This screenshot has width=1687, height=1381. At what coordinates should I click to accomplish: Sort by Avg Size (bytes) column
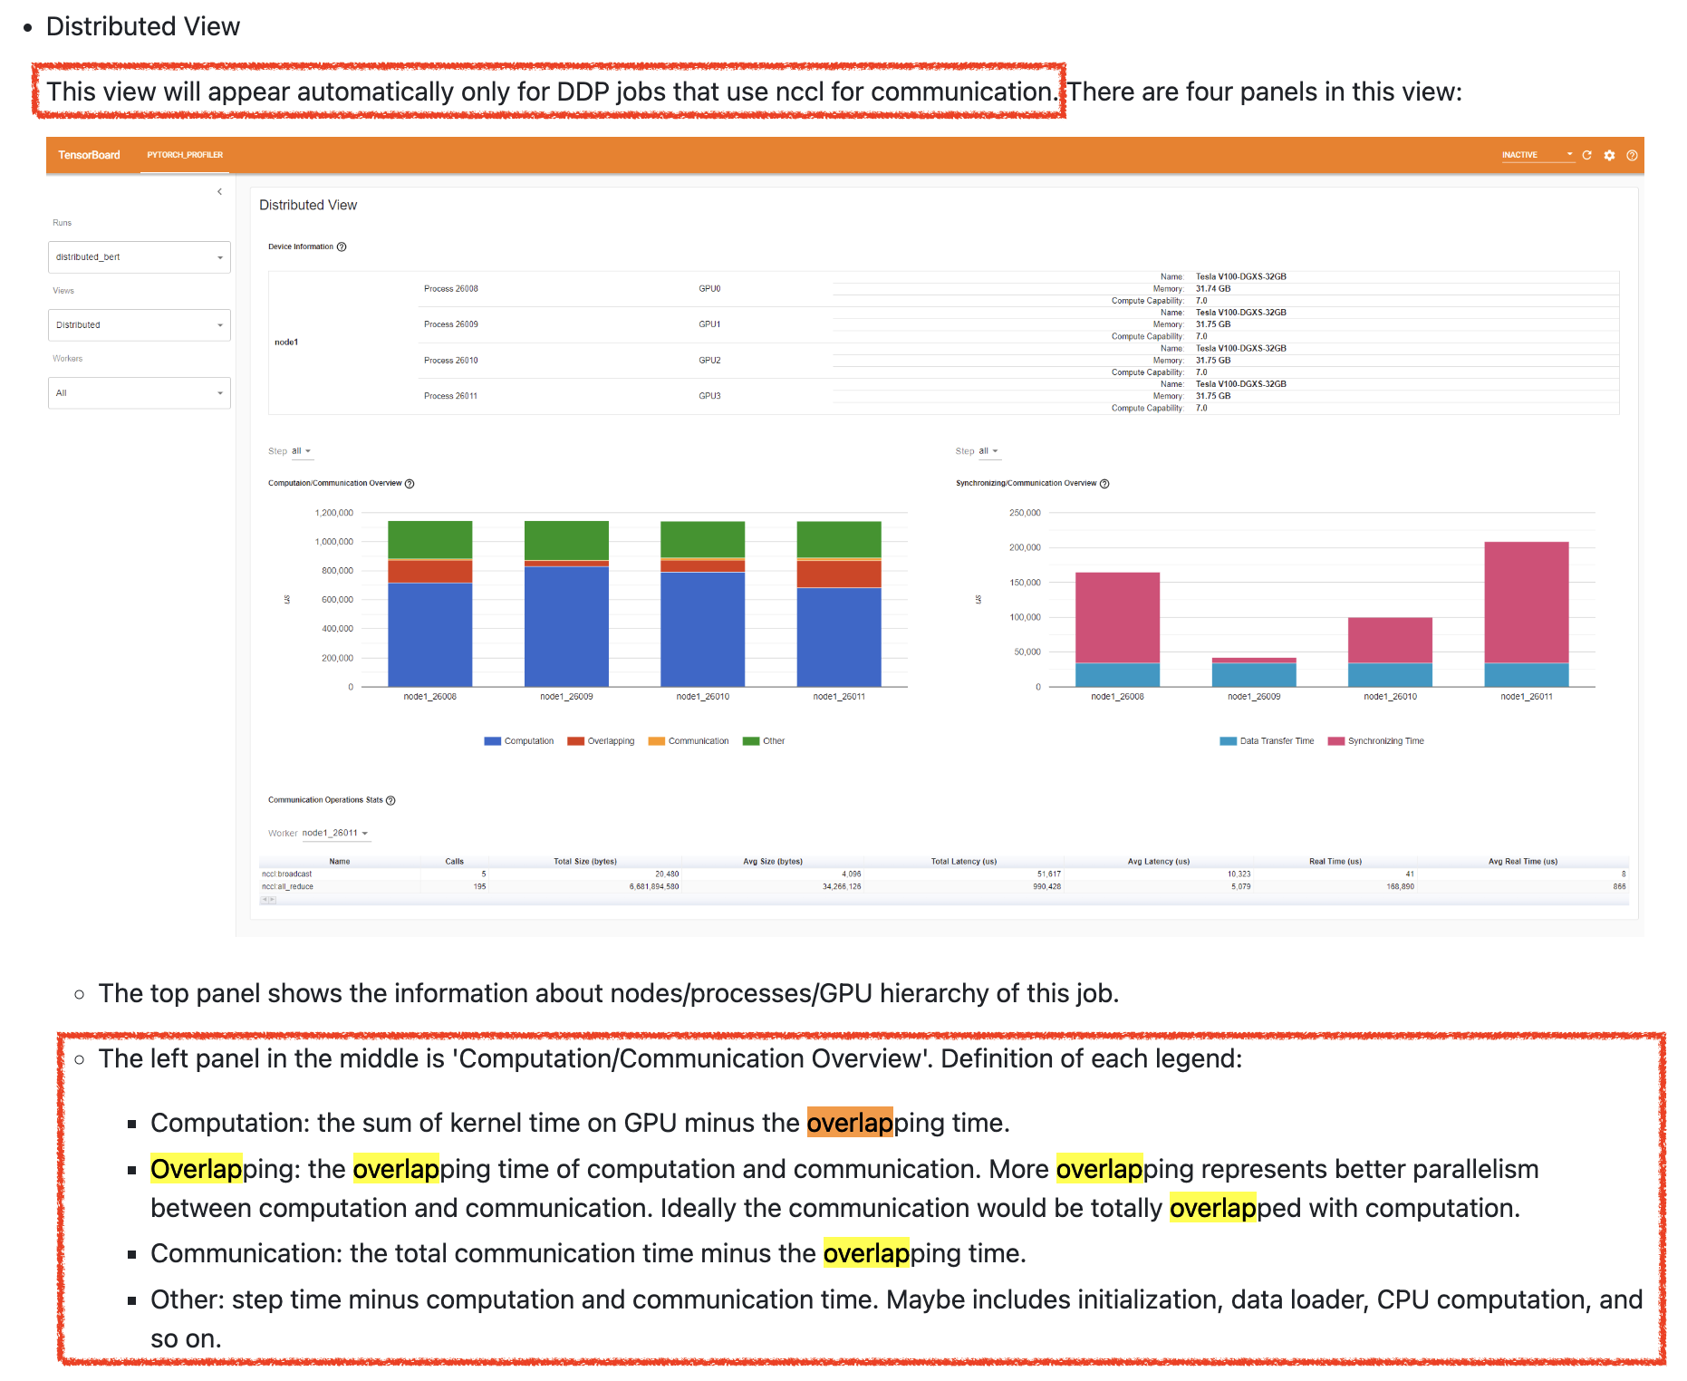[773, 862]
